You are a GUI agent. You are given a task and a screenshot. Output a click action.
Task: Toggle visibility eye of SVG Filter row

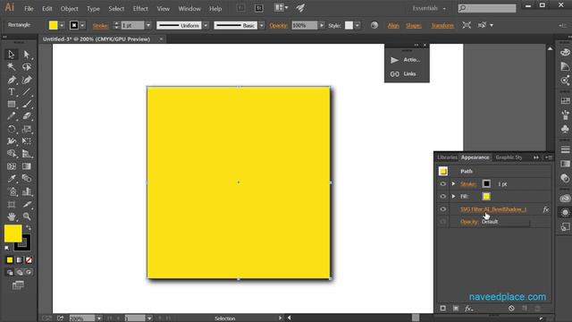[x=442, y=209]
